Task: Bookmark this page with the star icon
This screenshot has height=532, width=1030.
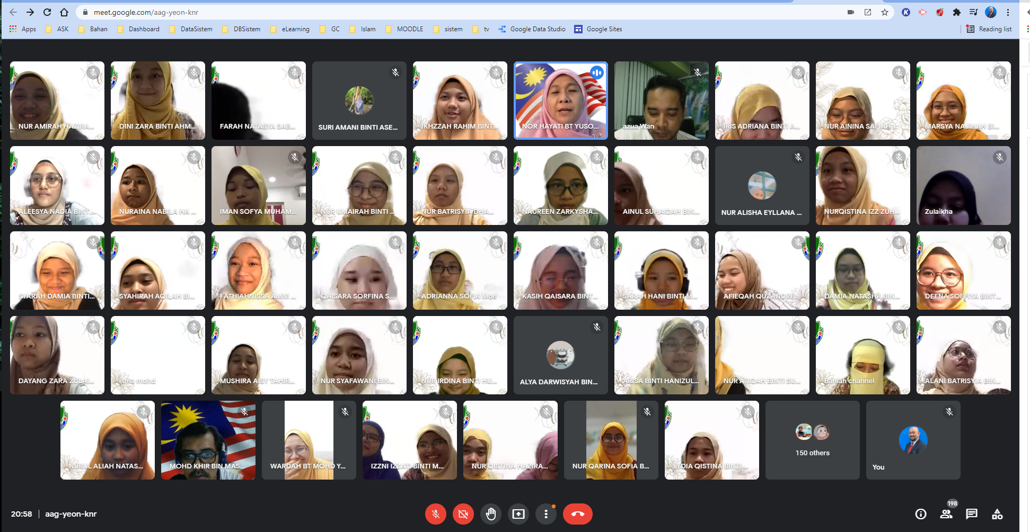Action: point(885,12)
